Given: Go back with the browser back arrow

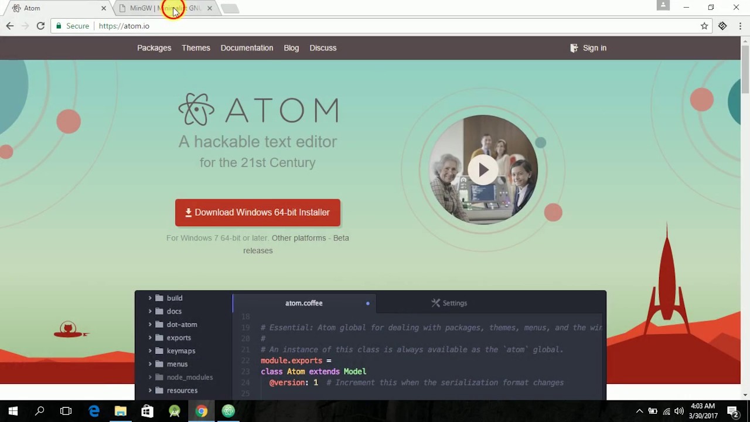Looking at the screenshot, I should [10, 26].
